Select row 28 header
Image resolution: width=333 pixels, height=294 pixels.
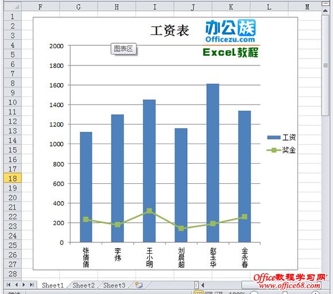click(13, 273)
